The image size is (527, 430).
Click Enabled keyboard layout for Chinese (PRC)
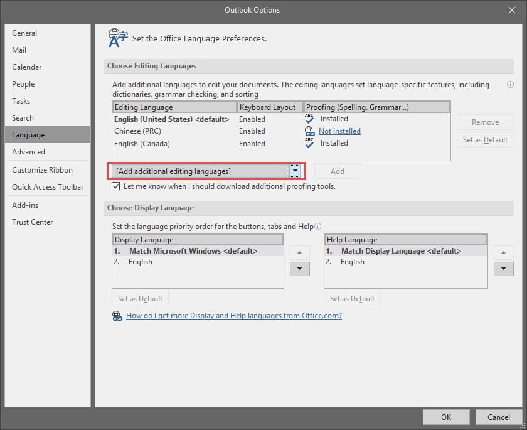252,131
